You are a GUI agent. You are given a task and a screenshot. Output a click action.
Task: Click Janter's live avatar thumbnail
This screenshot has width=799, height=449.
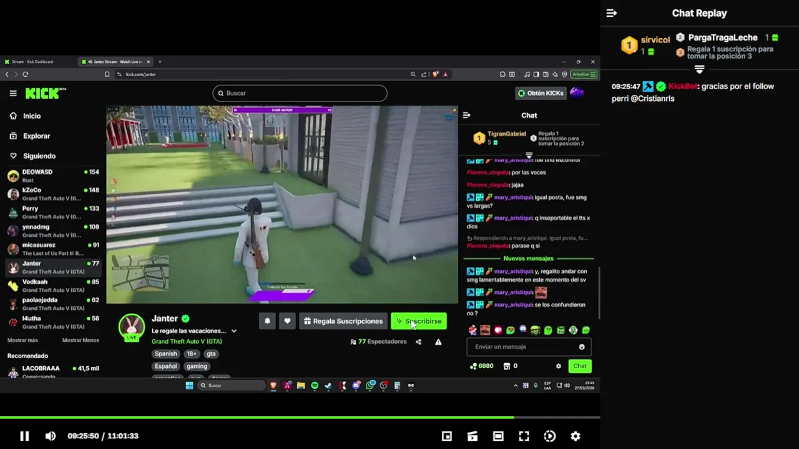tap(132, 327)
